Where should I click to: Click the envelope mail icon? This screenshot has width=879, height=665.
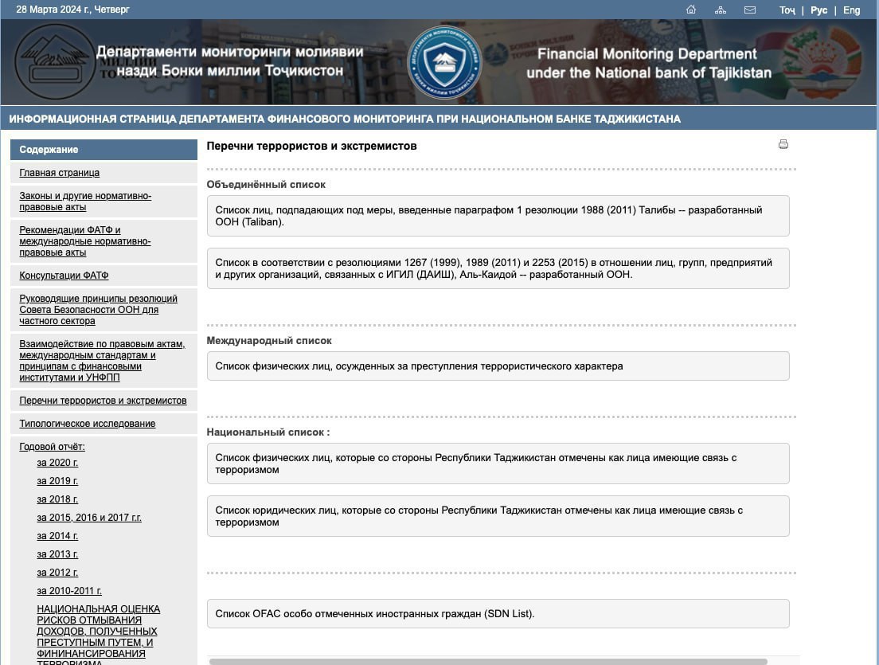point(750,10)
